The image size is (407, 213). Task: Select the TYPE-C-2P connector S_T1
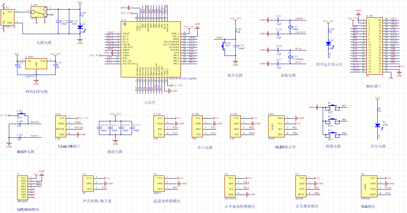coord(7,17)
